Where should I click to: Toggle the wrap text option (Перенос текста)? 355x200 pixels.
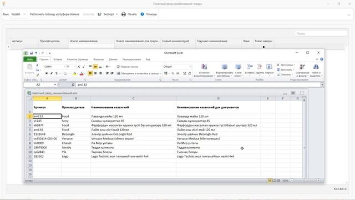coord(127,67)
